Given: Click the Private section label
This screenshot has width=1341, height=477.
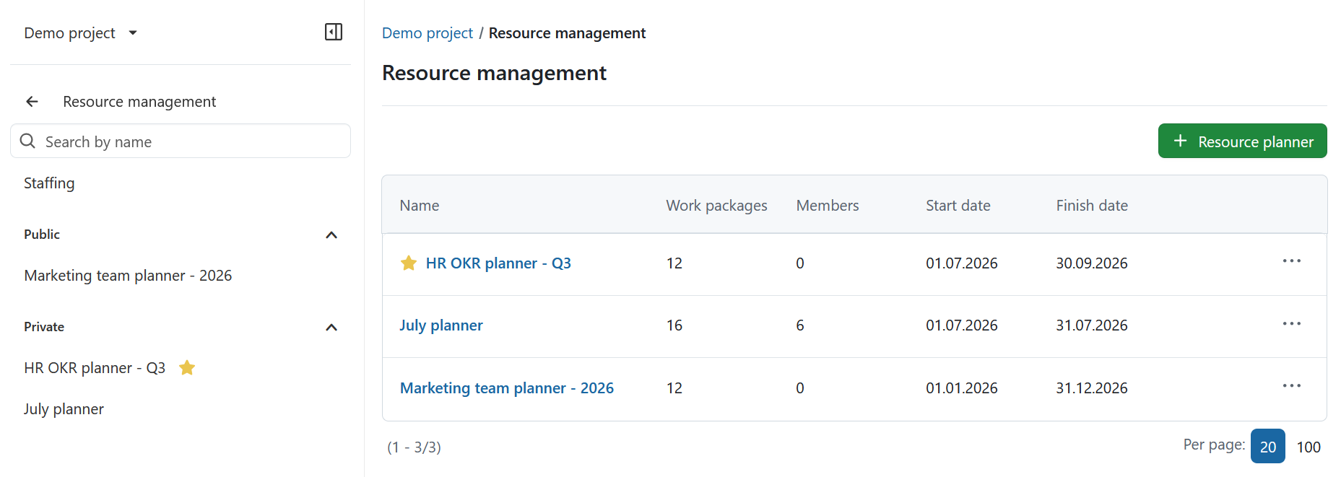Looking at the screenshot, I should tap(44, 327).
